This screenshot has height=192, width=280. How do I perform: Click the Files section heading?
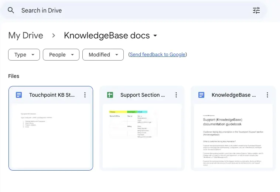click(x=14, y=76)
